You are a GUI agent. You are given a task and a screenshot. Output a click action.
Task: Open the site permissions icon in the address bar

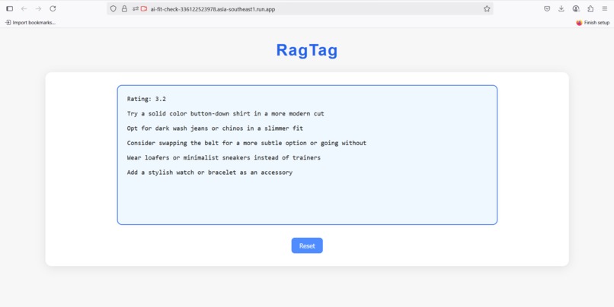[x=136, y=8]
